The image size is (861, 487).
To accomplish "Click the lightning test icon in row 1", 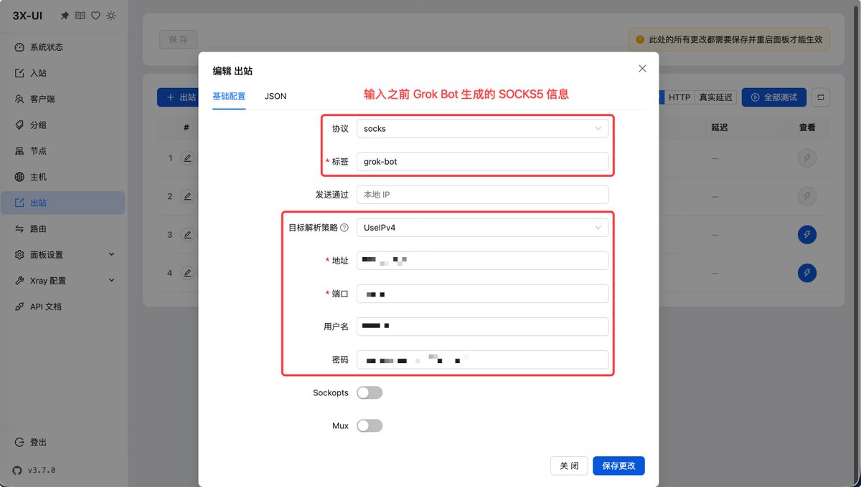I will pyautogui.click(x=807, y=158).
